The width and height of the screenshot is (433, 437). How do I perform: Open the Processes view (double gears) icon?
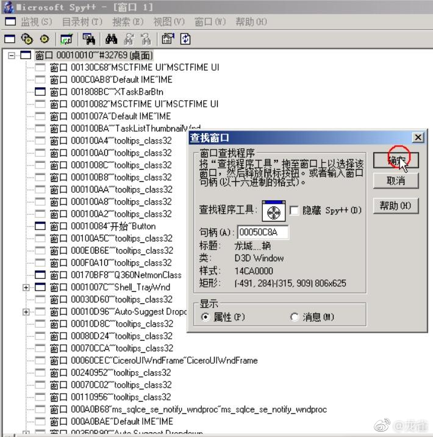[27, 38]
